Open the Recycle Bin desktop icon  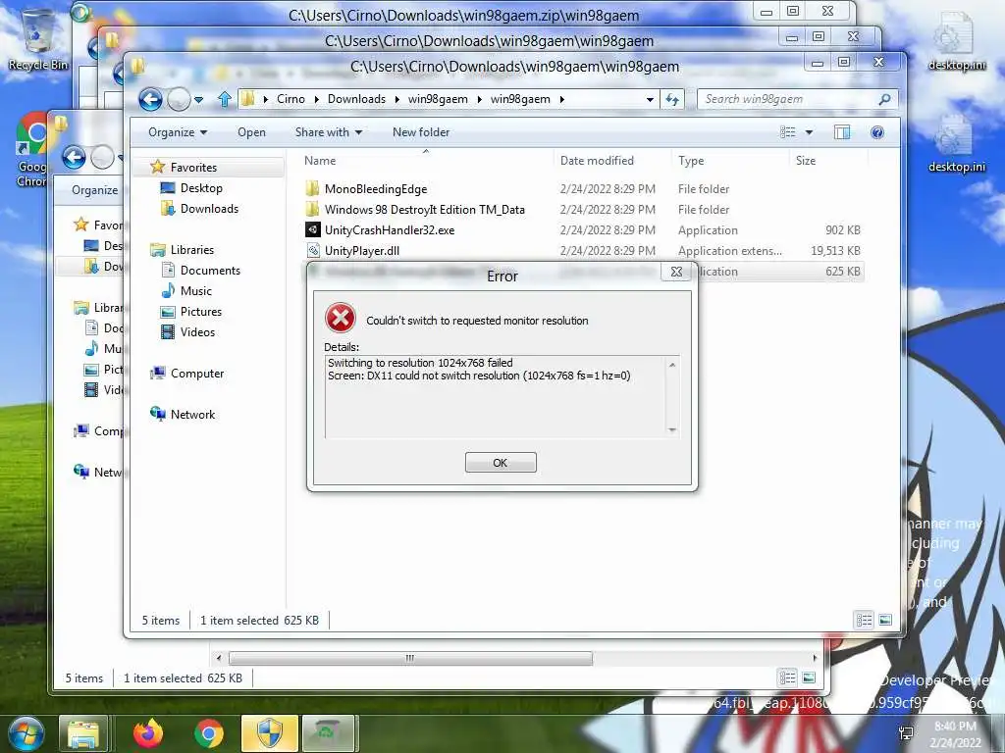tap(38, 39)
